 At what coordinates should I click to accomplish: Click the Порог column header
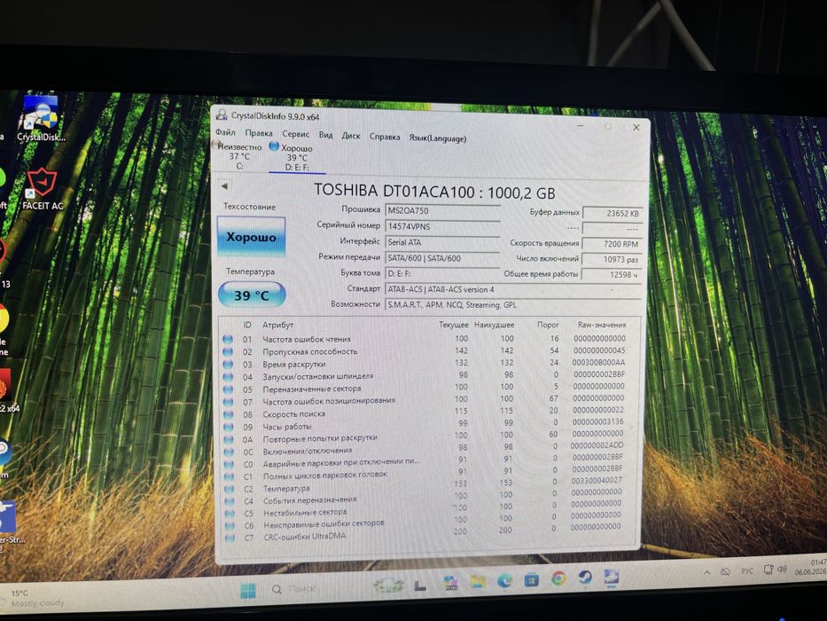(x=548, y=325)
